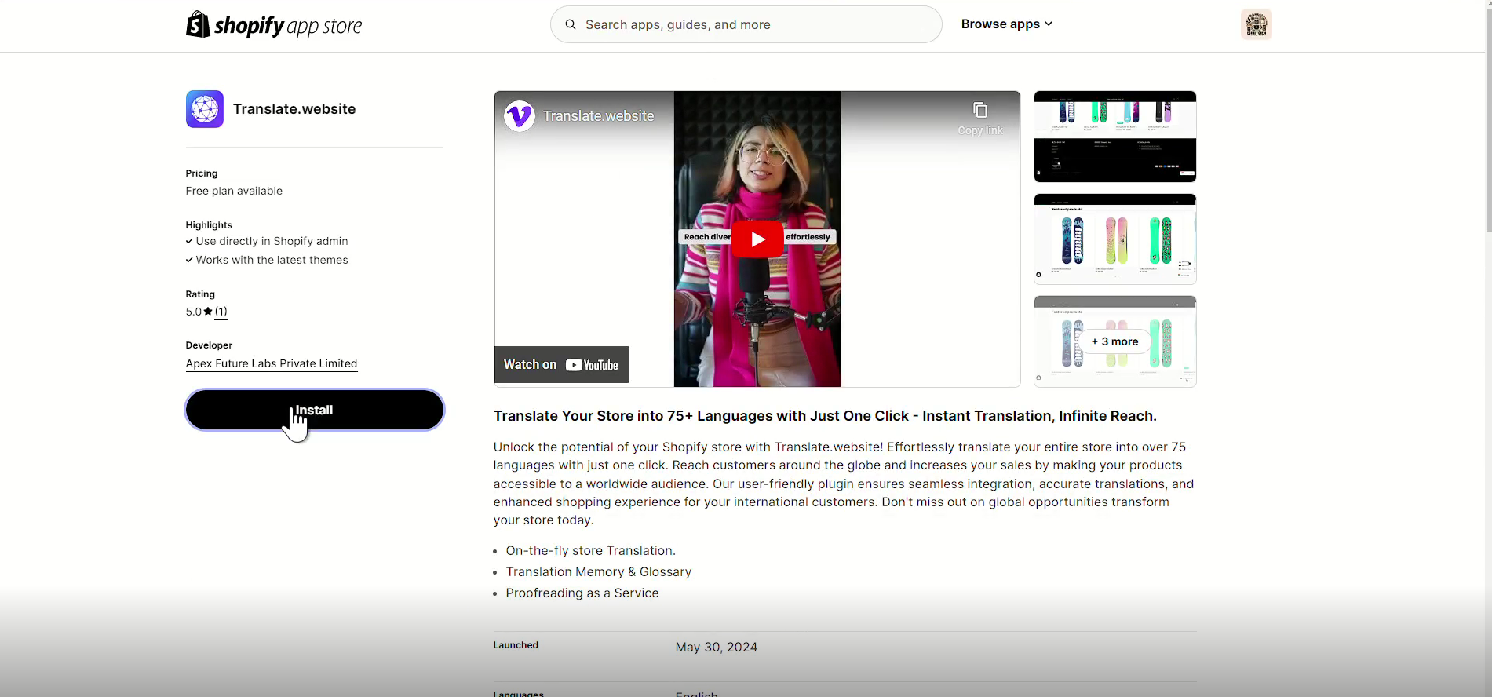Click 'Works with the latest themes' highlight

pyautogui.click(x=272, y=261)
